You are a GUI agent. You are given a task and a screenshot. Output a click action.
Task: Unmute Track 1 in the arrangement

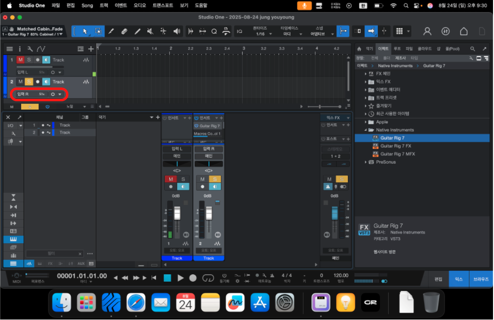20,60
